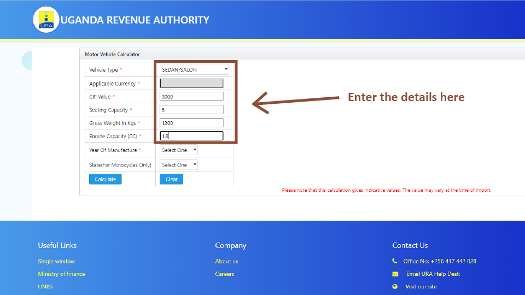
Task: Open the State (For Motorcycles Only) dropdown
Action: tap(178, 164)
